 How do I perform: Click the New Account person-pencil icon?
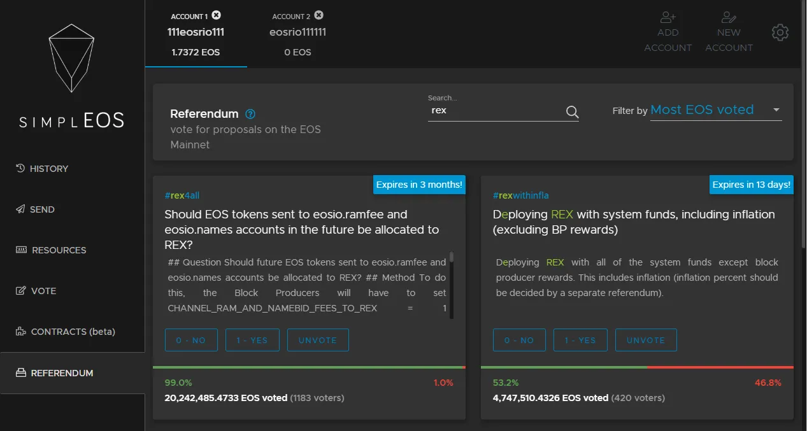(729, 17)
